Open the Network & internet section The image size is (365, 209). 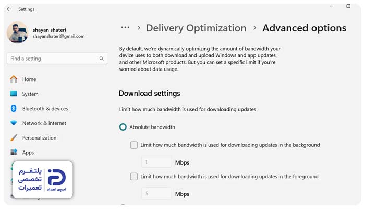tap(44, 123)
